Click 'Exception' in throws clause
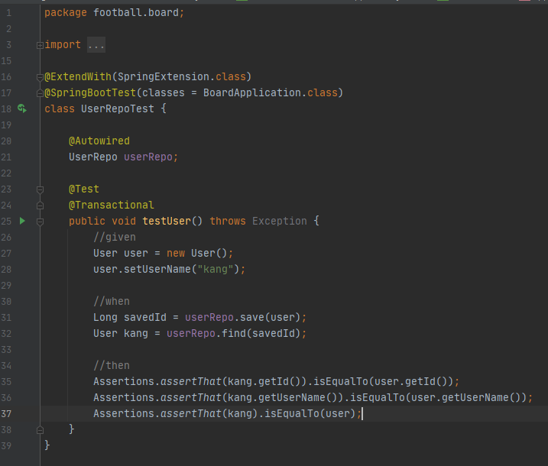Screen dimensions: 548x466 tap(280, 221)
